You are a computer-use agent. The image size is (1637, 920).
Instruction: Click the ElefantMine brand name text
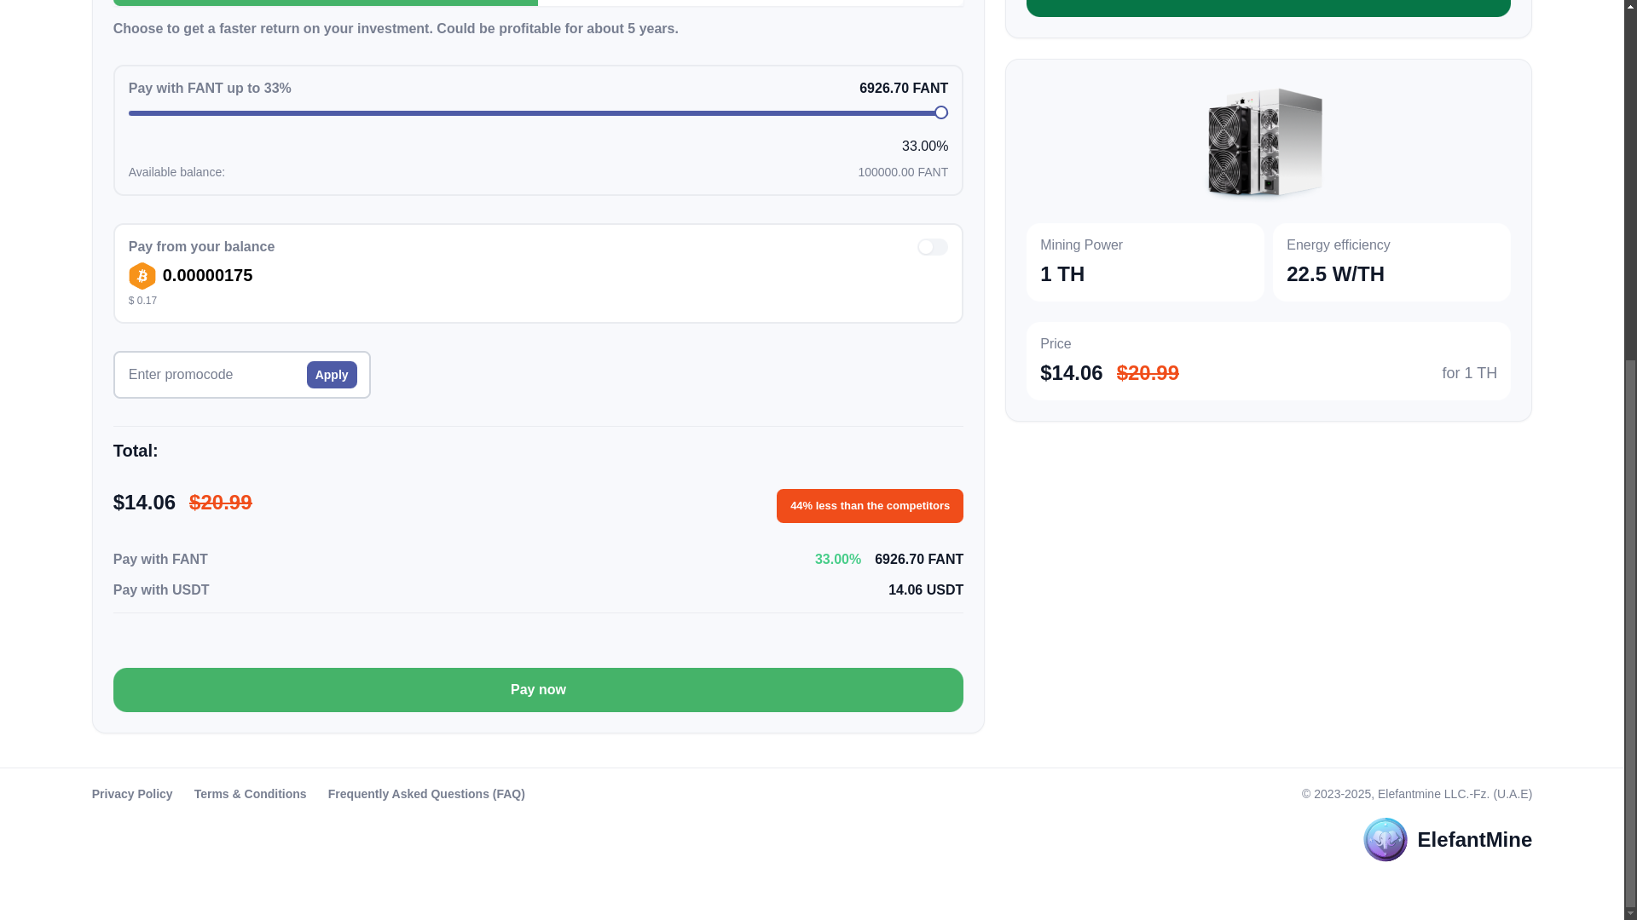click(x=1474, y=840)
